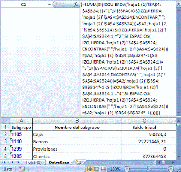The height and width of the screenshot is (172, 181).
Task: Click the zoom slider handle
Action: pyautogui.click(x=148, y=169)
